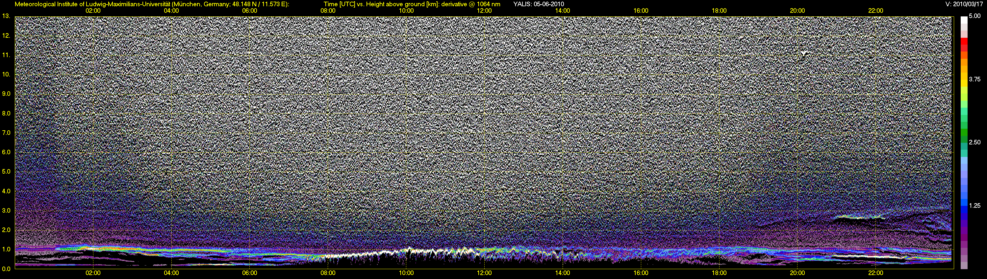Click the 7.0 height axis label

click(x=6, y=133)
